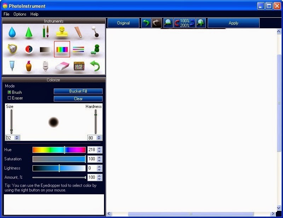Image resolution: width=283 pixels, height=218 pixels.
Task: Click the Amount slider track
Action: [x=59, y=177]
